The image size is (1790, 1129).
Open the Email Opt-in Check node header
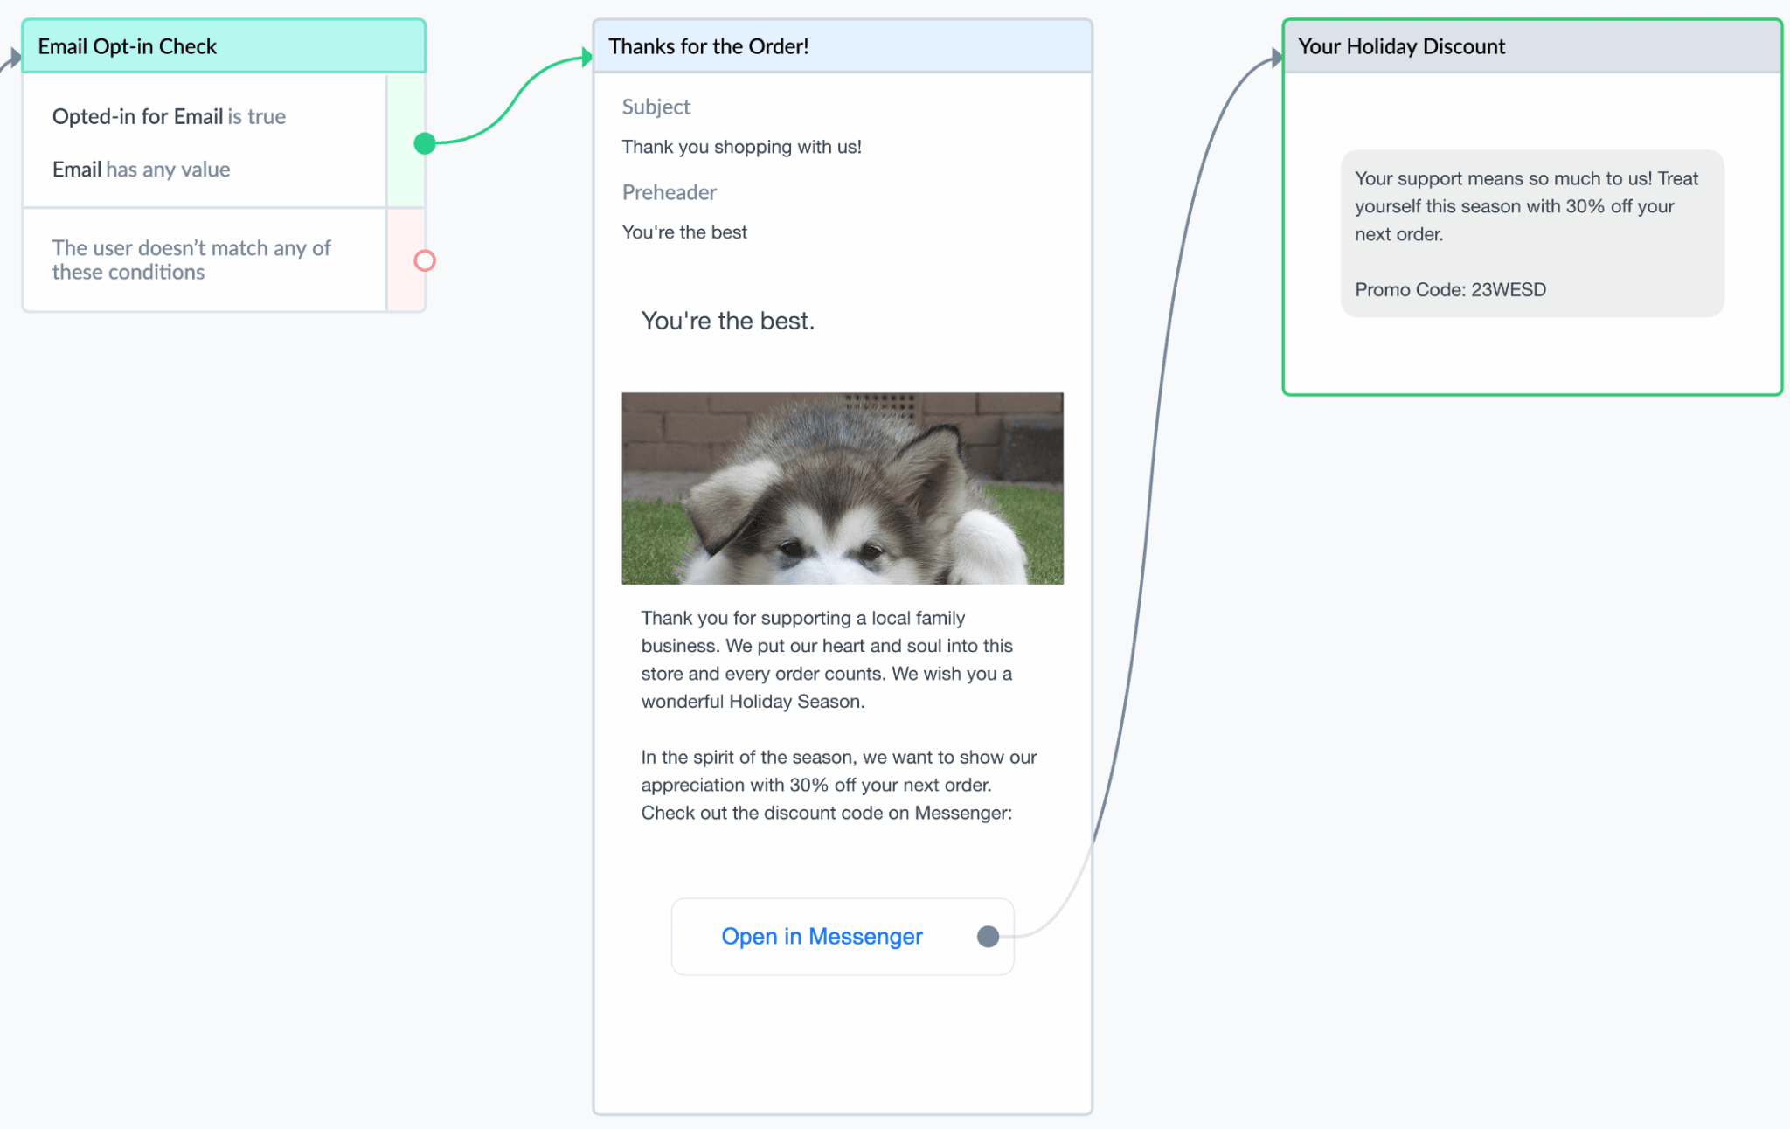tap(224, 46)
